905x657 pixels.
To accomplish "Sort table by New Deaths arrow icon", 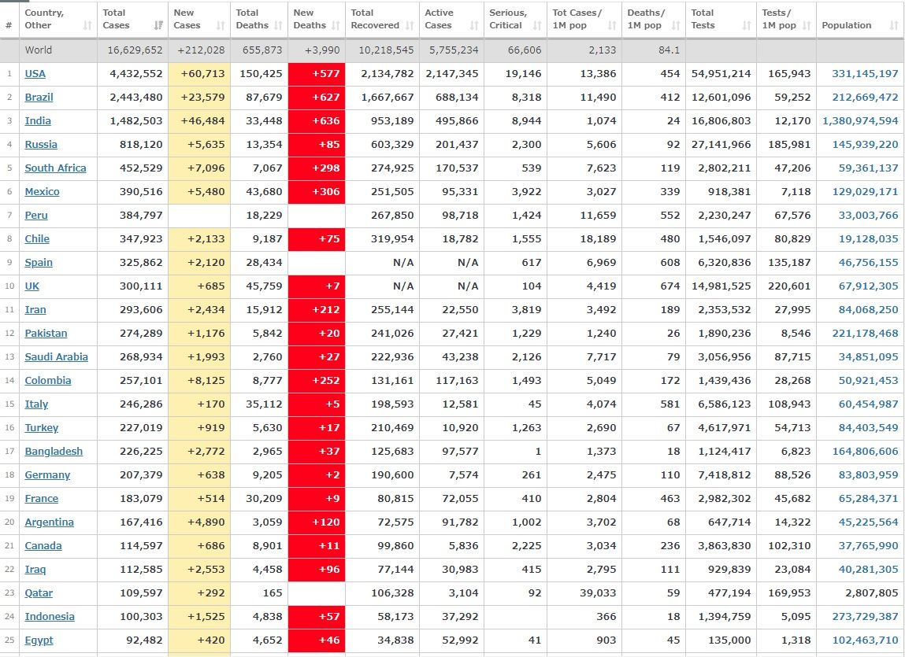I will [336, 26].
